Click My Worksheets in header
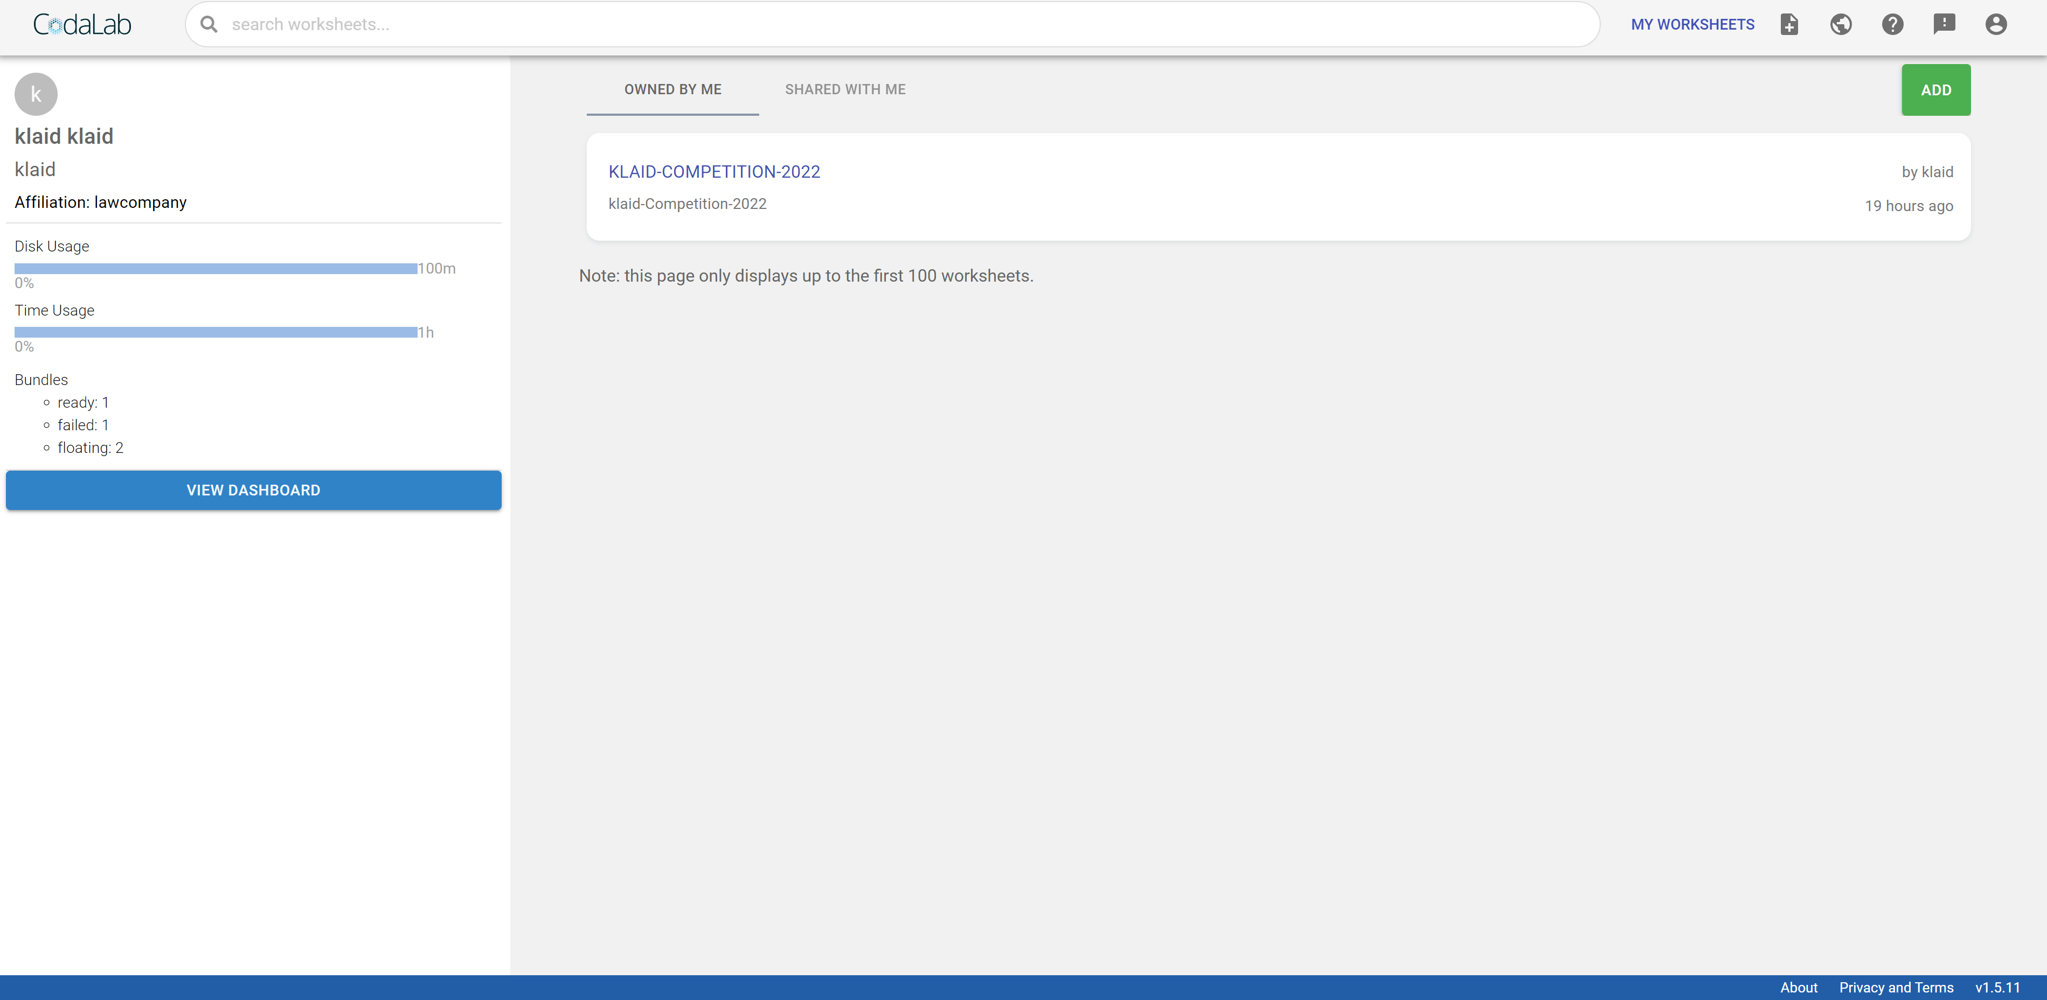The height and width of the screenshot is (1000, 2047). (1692, 25)
